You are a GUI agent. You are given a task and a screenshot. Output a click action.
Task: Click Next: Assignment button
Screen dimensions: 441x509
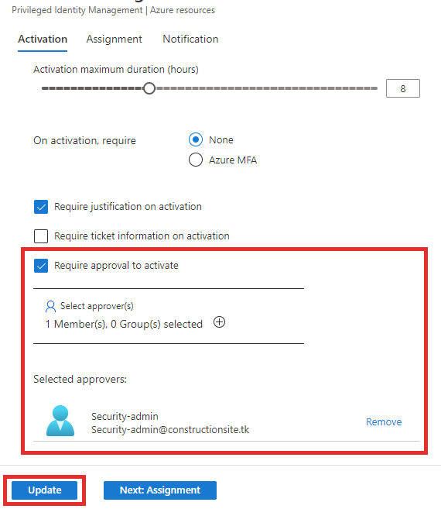point(160,490)
